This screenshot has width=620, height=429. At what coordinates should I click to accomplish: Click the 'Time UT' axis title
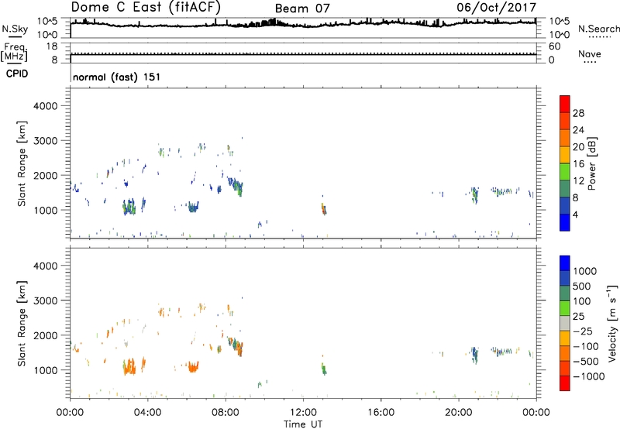[x=303, y=424]
